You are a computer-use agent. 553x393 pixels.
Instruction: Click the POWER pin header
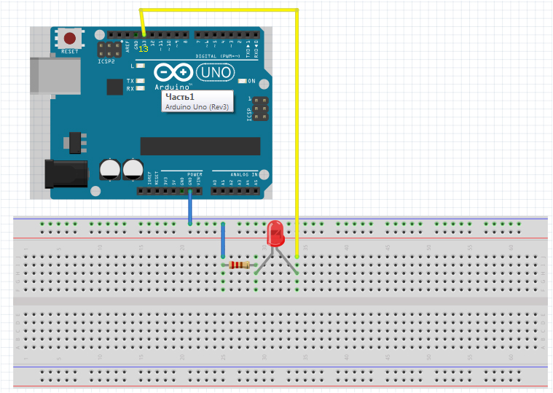pos(170,191)
